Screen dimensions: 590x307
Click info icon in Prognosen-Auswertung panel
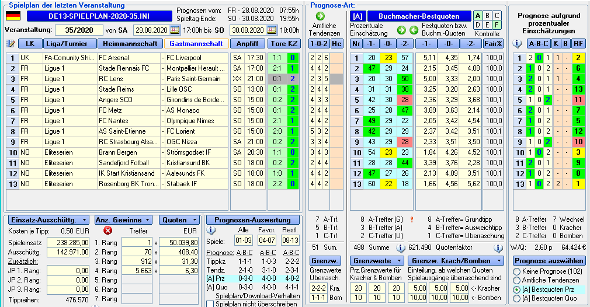click(x=211, y=231)
